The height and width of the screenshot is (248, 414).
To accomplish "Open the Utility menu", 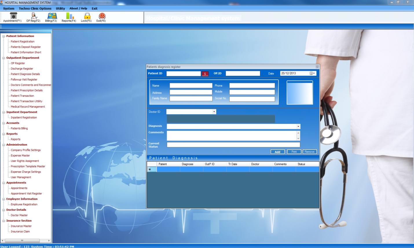I will 61,8.
